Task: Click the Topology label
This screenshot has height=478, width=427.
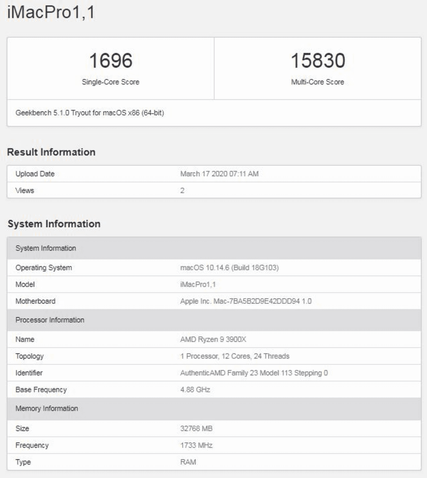Action: [x=30, y=356]
